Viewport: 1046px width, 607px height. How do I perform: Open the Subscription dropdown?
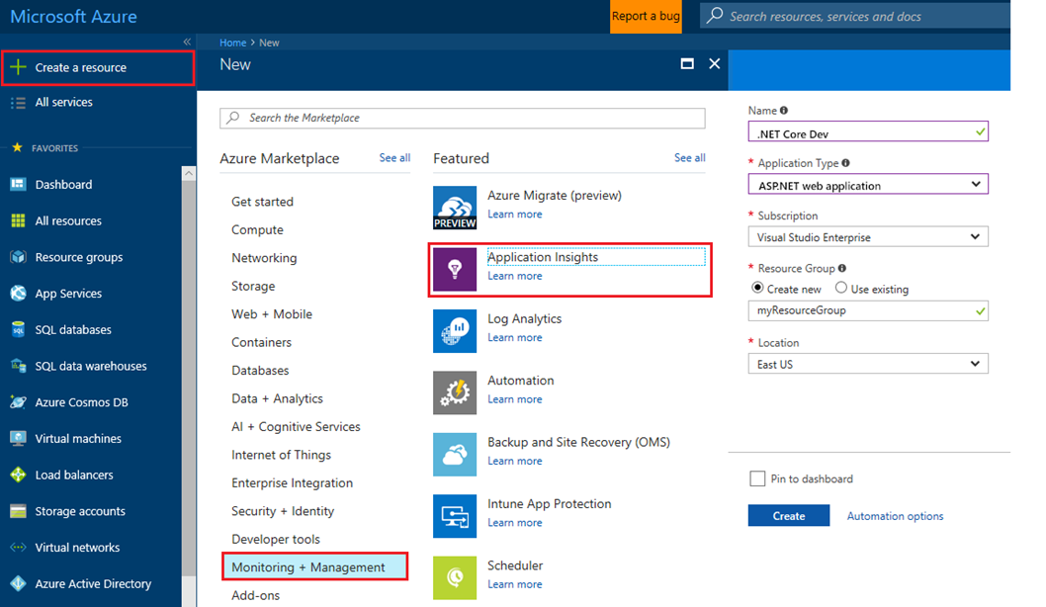(x=868, y=237)
